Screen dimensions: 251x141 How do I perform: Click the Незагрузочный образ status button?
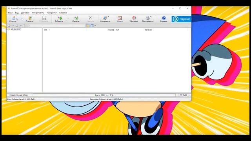pyautogui.click(x=18, y=95)
